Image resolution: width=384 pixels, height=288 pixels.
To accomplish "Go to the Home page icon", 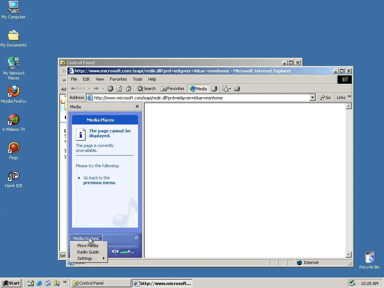I will click(x=128, y=88).
